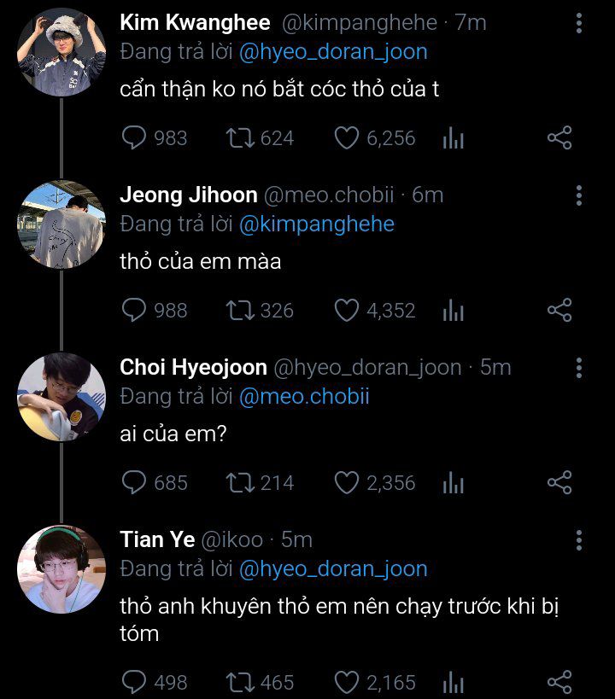
Task: Reply to Choi Hyeojoon's tweet
Action: [135, 483]
